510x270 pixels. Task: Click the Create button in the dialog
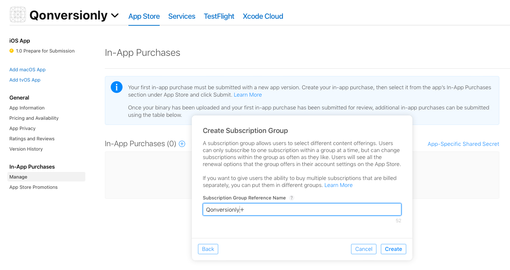click(x=393, y=249)
